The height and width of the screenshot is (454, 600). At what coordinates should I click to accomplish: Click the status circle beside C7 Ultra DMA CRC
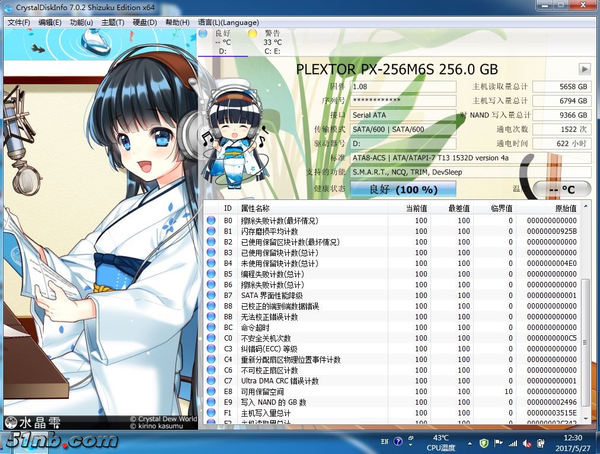211,381
